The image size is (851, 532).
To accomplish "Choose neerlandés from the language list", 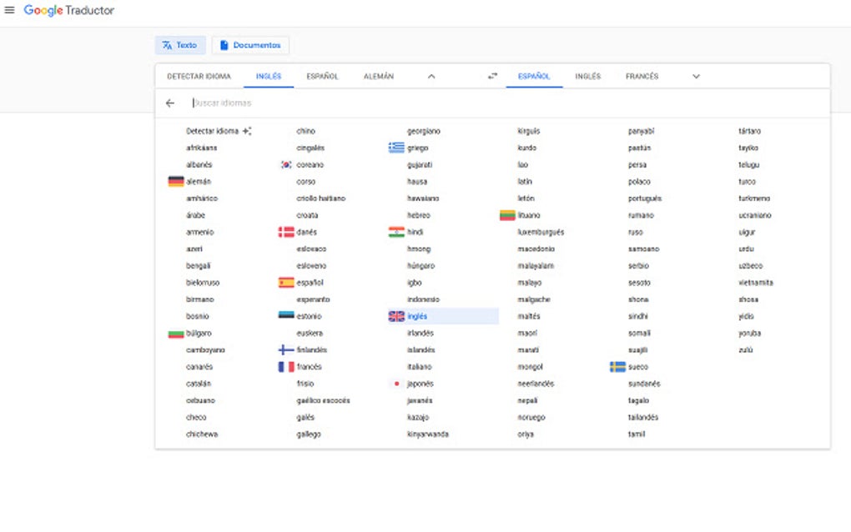I will (536, 384).
